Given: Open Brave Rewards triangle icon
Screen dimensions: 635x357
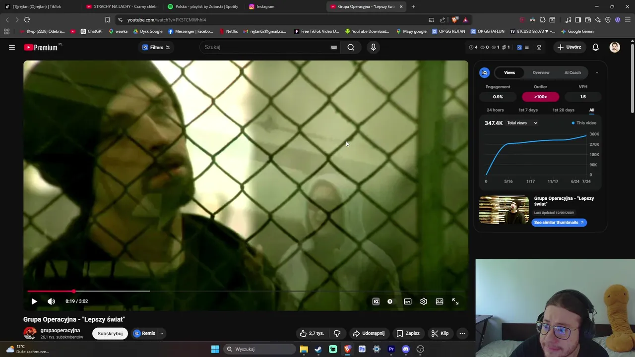Looking at the screenshot, I should tap(465, 20).
